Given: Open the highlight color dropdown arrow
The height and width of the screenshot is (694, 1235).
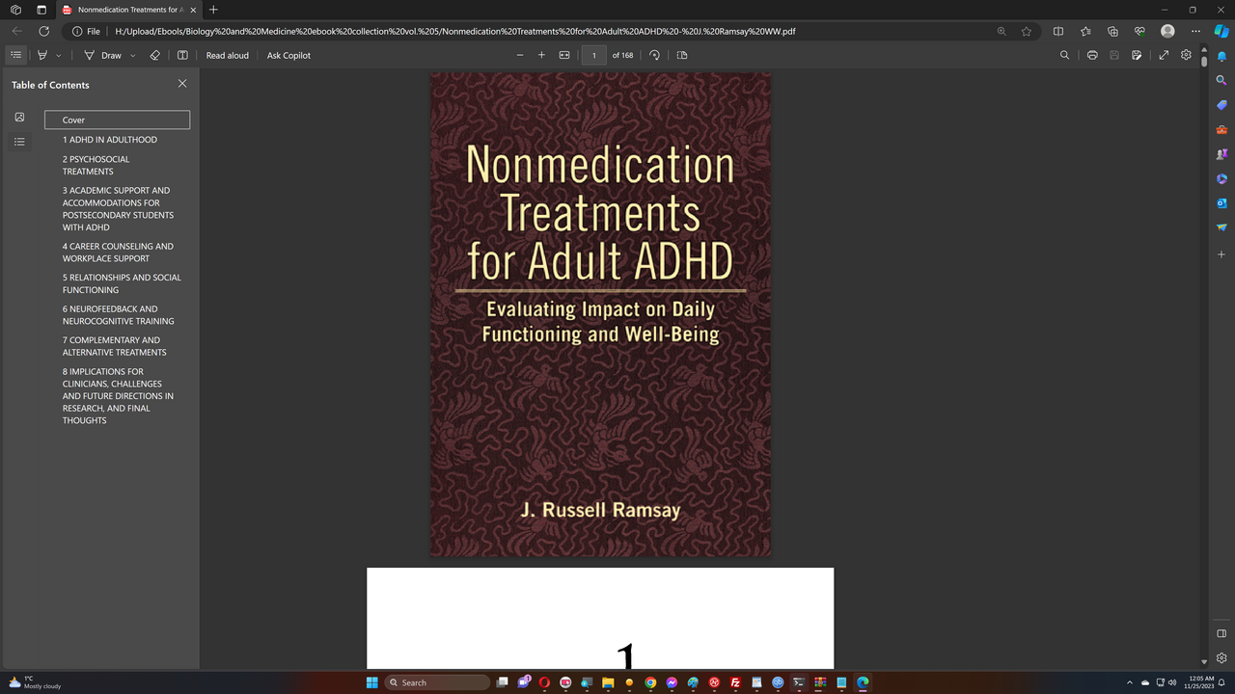Looking at the screenshot, I should click(58, 55).
